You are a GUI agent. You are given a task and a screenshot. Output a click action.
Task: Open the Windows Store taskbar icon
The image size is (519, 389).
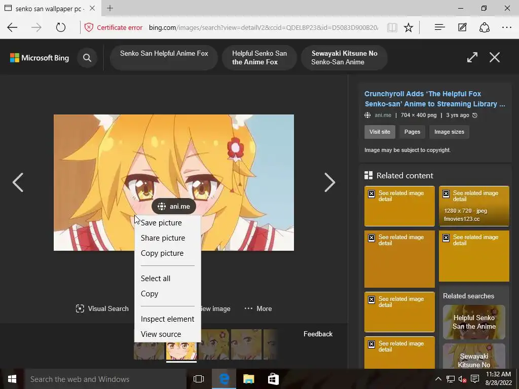point(273,379)
